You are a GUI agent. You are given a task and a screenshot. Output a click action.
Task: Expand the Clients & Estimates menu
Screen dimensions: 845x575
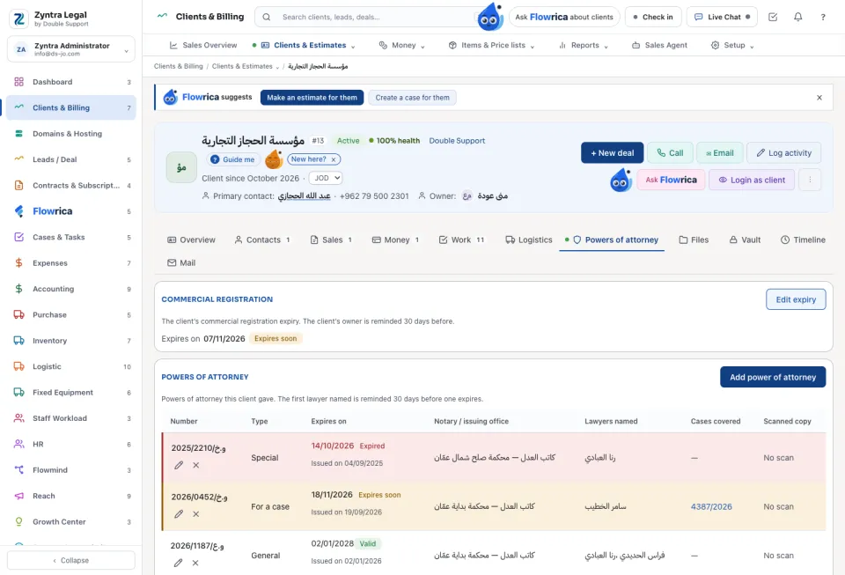309,45
